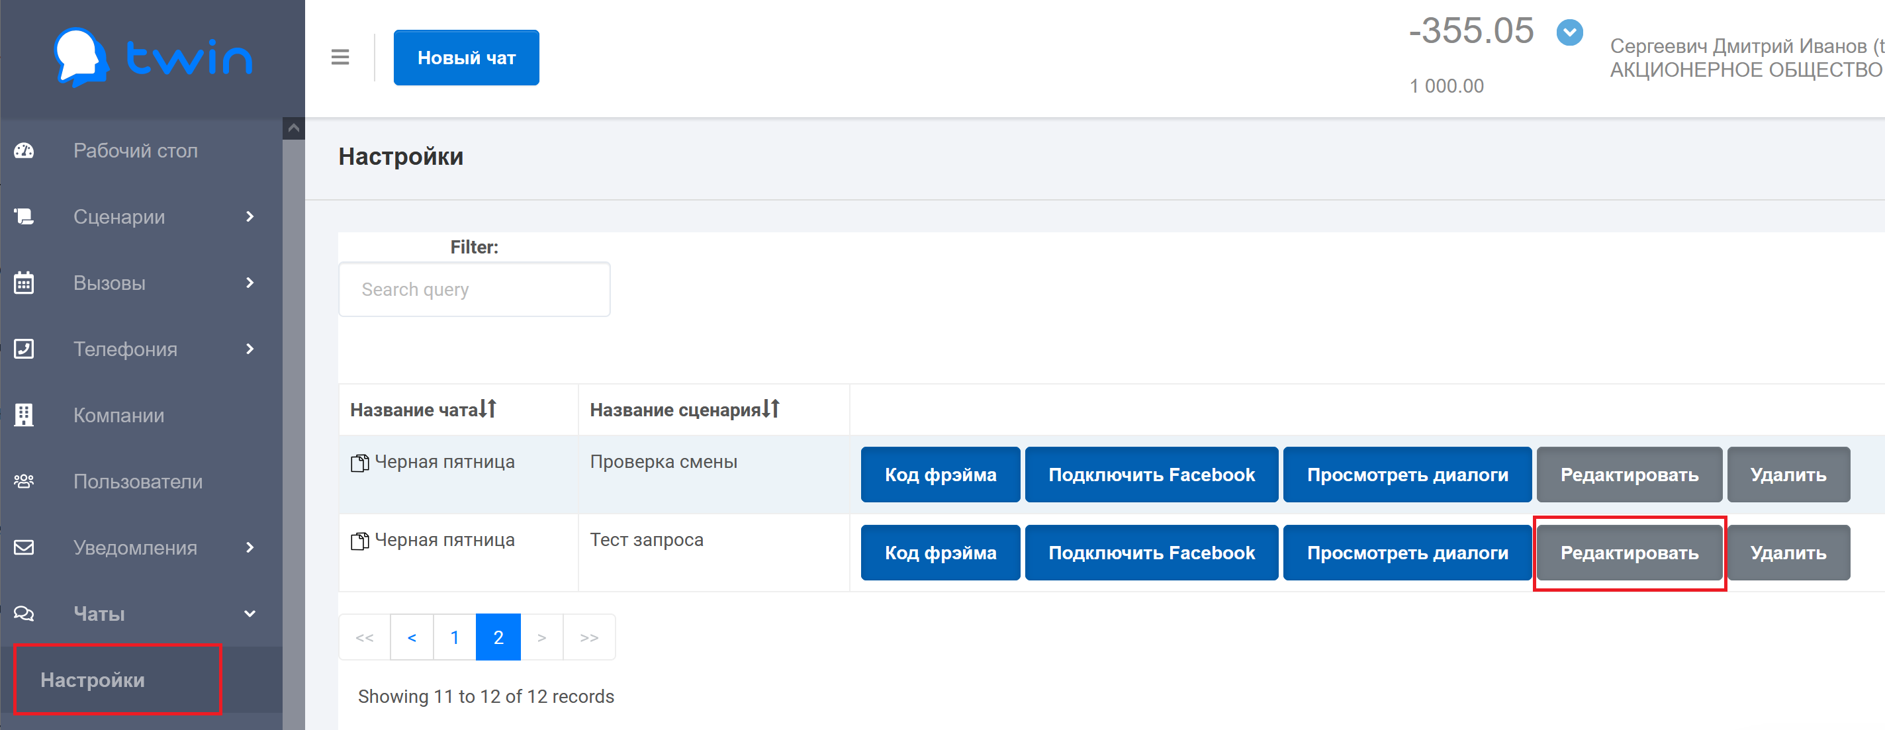This screenshot has height=730, width=1885.
Task: Toggle the hamburger menu icon
Action: tap(340, 57)
